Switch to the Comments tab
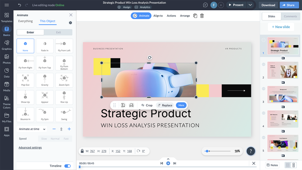 click(290, 16)
